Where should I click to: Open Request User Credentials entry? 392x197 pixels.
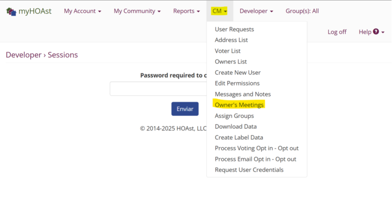click(249, 170)
